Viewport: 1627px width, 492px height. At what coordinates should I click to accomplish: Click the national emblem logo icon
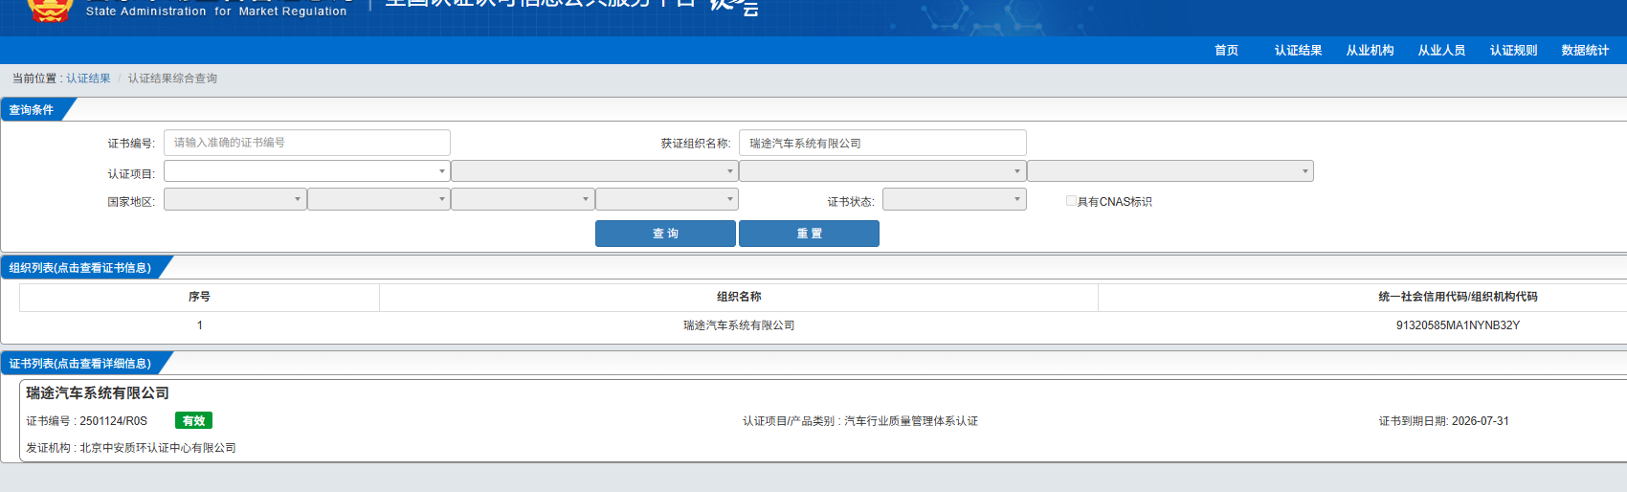pos(50,10)
